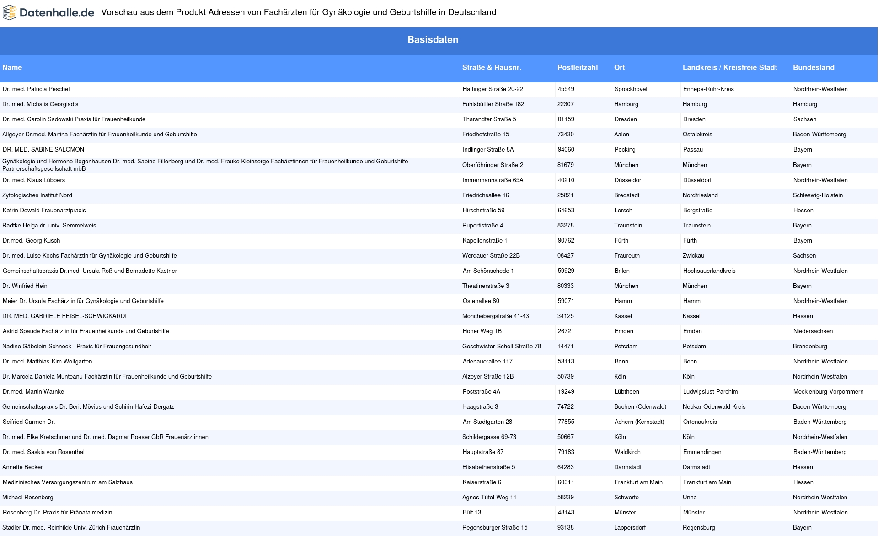The height and width of the screenshot is (536, 878).
Task: Select town Lappersdorf
Action: coord(630,528)
